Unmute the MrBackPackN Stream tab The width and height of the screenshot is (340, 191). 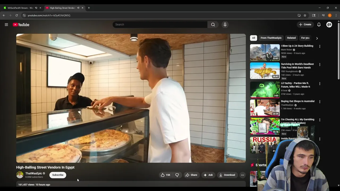click(x=36, y=8)
